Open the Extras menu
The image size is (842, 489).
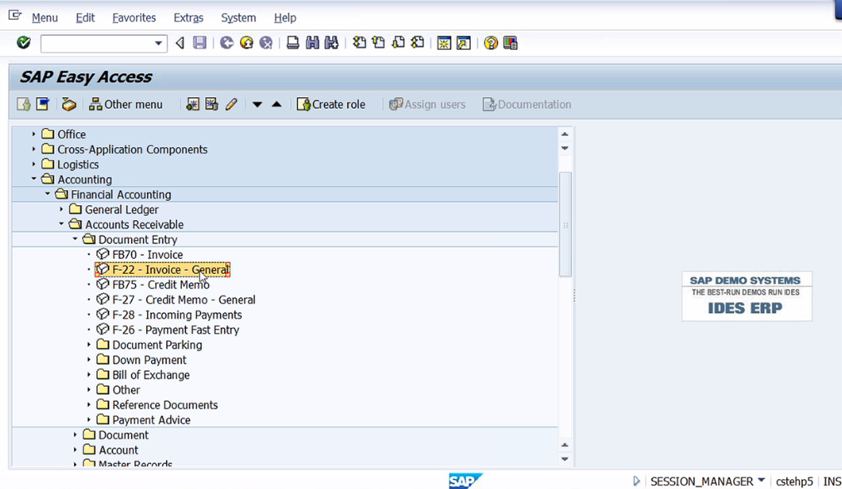[188, 17]
